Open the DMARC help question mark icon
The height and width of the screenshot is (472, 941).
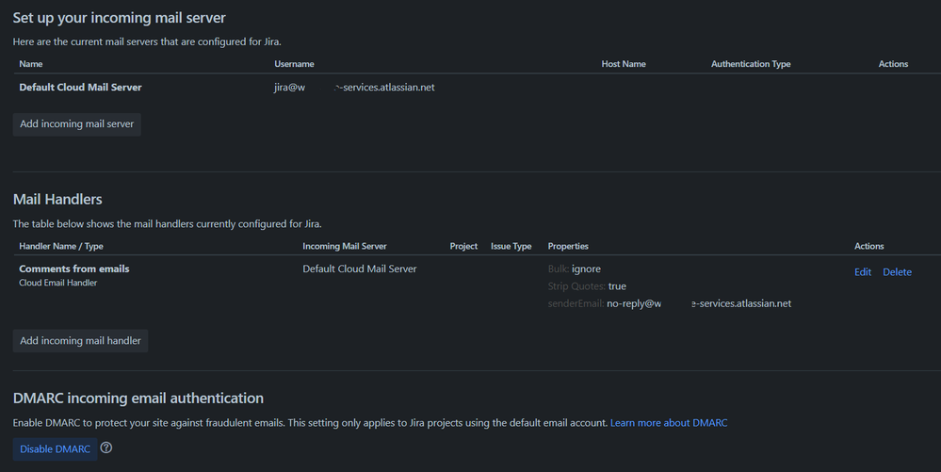coord(106,448)
